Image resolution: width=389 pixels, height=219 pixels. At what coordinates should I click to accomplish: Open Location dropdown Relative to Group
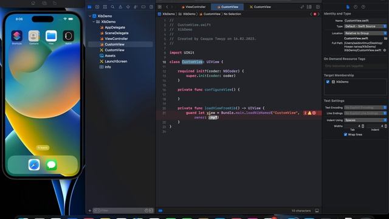(365, 33)
